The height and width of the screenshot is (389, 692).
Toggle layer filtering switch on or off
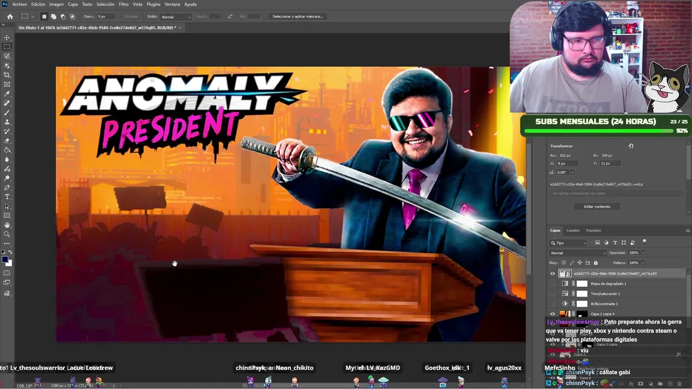(x=644, y=242)
